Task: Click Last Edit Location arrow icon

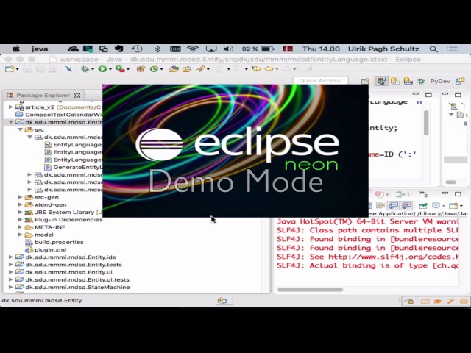Action: tap(256, 69)
